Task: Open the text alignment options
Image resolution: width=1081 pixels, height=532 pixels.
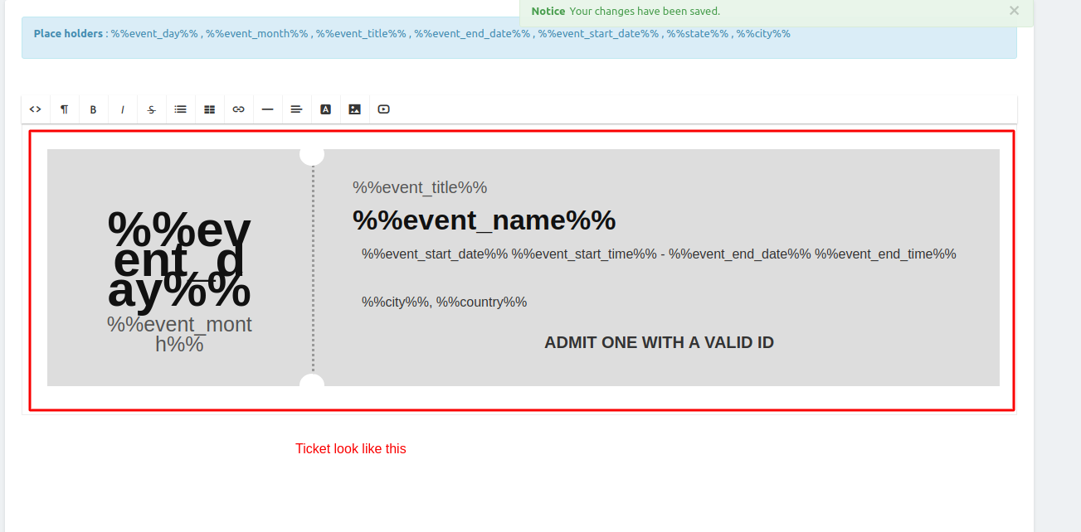Action: [x=296, y=109]
